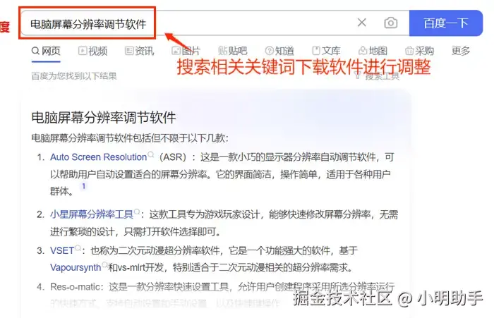The height and width of the screenshot is (318, 494).
Task: Switch to the 视频 tab
Action: tap(93, 51)
